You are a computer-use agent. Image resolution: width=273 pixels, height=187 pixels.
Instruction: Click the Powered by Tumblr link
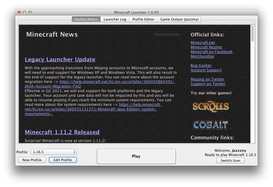pyautogui.click(x=167, y=34)
